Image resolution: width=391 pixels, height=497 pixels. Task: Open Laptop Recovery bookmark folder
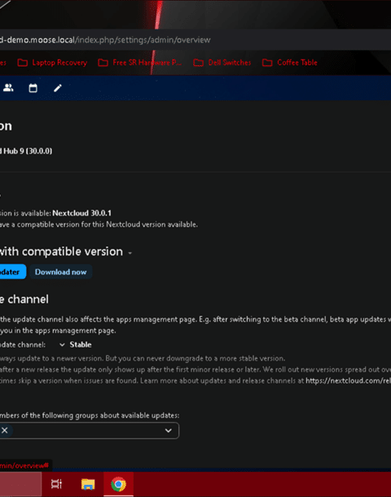coord(52,63)
